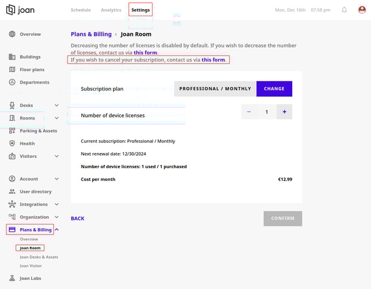Click the Health shield icon
371x289 pixels.
pyautogui.click(x=12, y=143)
